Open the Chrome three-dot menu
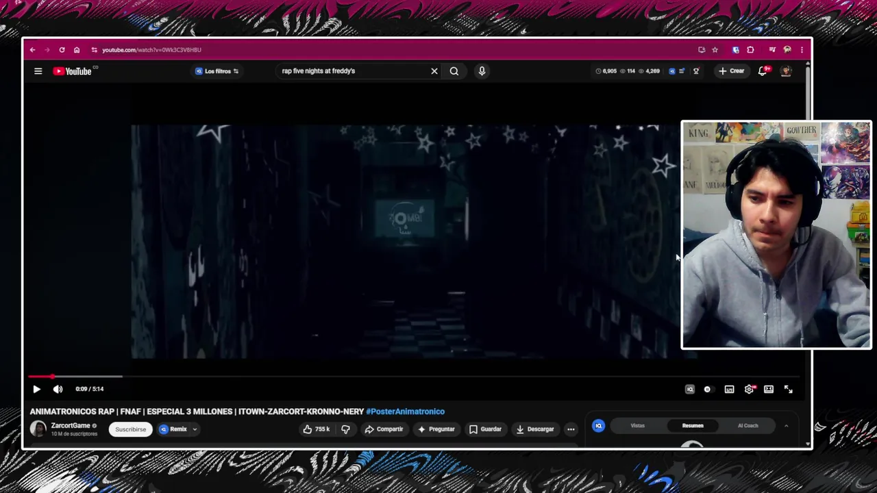This screenshot has width=877, height=493. [802, 50]
